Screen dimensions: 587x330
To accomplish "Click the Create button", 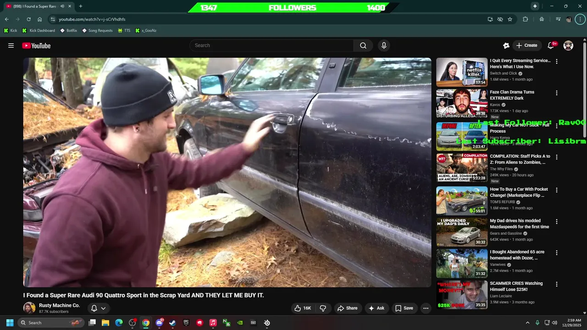I will tap(526, 45).
